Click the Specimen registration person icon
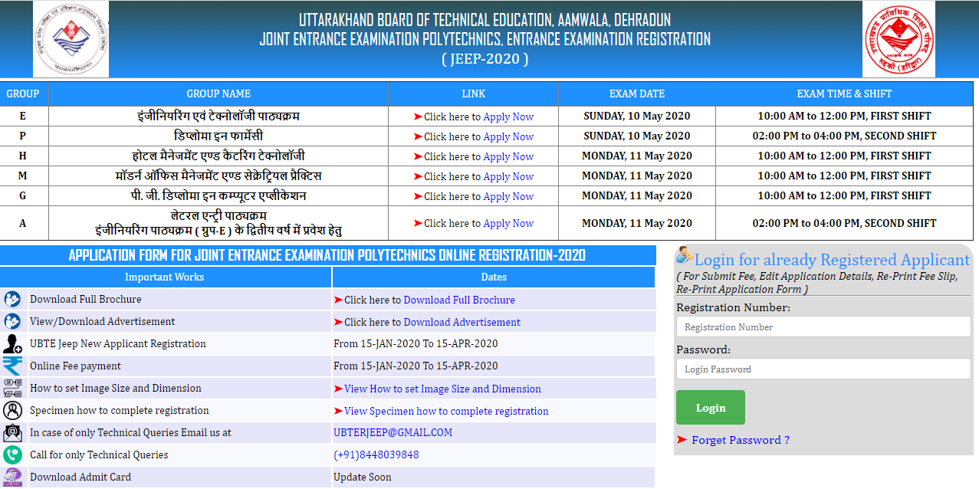The height and width of the screenshot is (489, 979). point(12,411)
